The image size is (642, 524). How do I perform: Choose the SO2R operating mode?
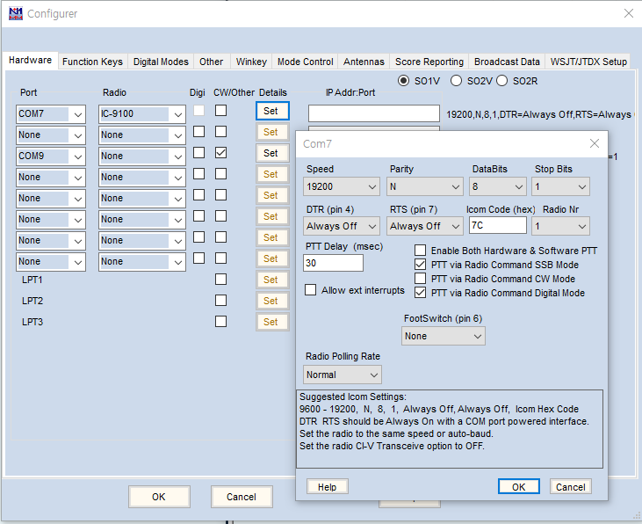[502, 81]
